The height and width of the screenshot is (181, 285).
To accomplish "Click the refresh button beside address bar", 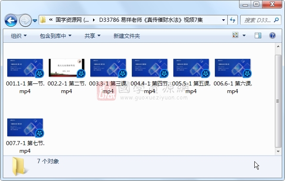I will (x=233, y=20).
